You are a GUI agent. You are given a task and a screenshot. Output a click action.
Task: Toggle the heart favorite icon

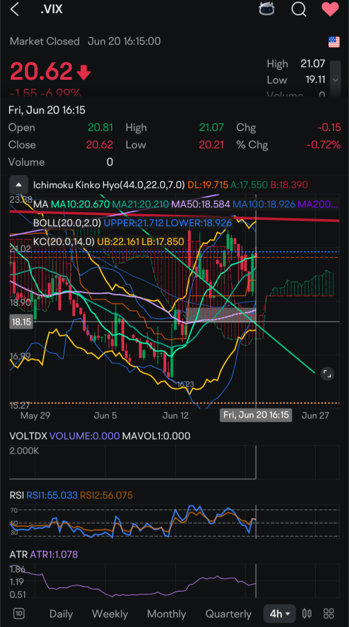(x=330, y=9)
